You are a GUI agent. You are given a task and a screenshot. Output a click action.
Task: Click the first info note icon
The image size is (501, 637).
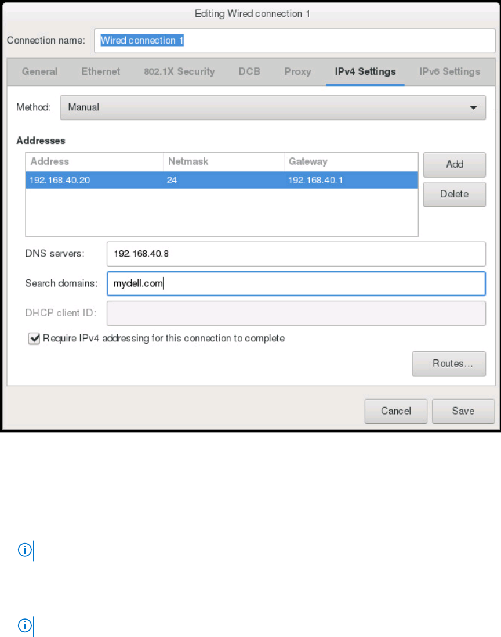tap(25, 550)
